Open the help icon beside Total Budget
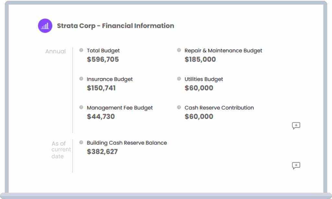This screenshot has width=332, height=199. [x=81, y=50]
